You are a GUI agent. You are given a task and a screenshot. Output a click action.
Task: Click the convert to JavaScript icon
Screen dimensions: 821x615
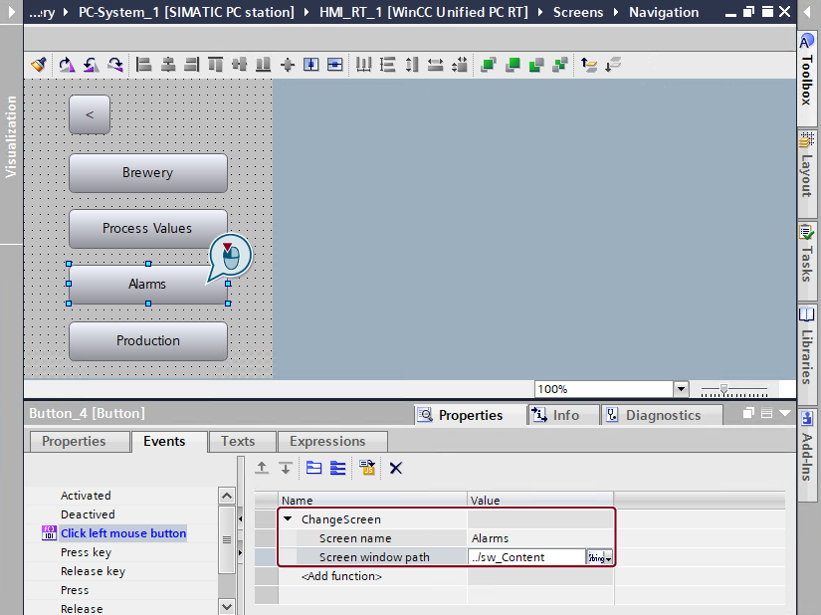click(x=367, y=468)
